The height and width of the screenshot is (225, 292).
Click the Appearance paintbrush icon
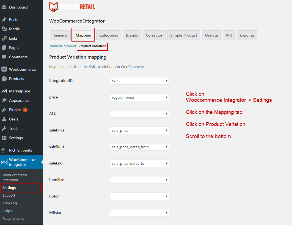pos(4,100)
